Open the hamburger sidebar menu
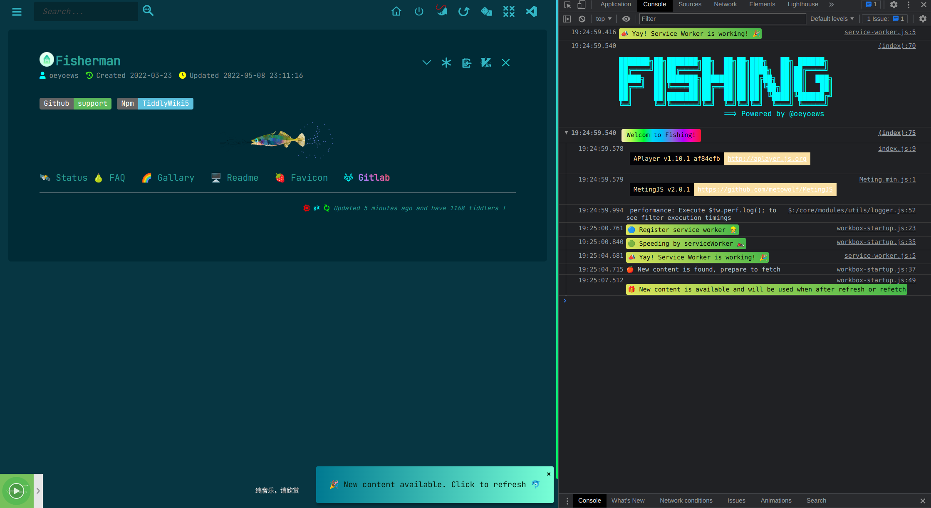The height and width of the screenshot is (508, 931). click(x=17, y=12)
